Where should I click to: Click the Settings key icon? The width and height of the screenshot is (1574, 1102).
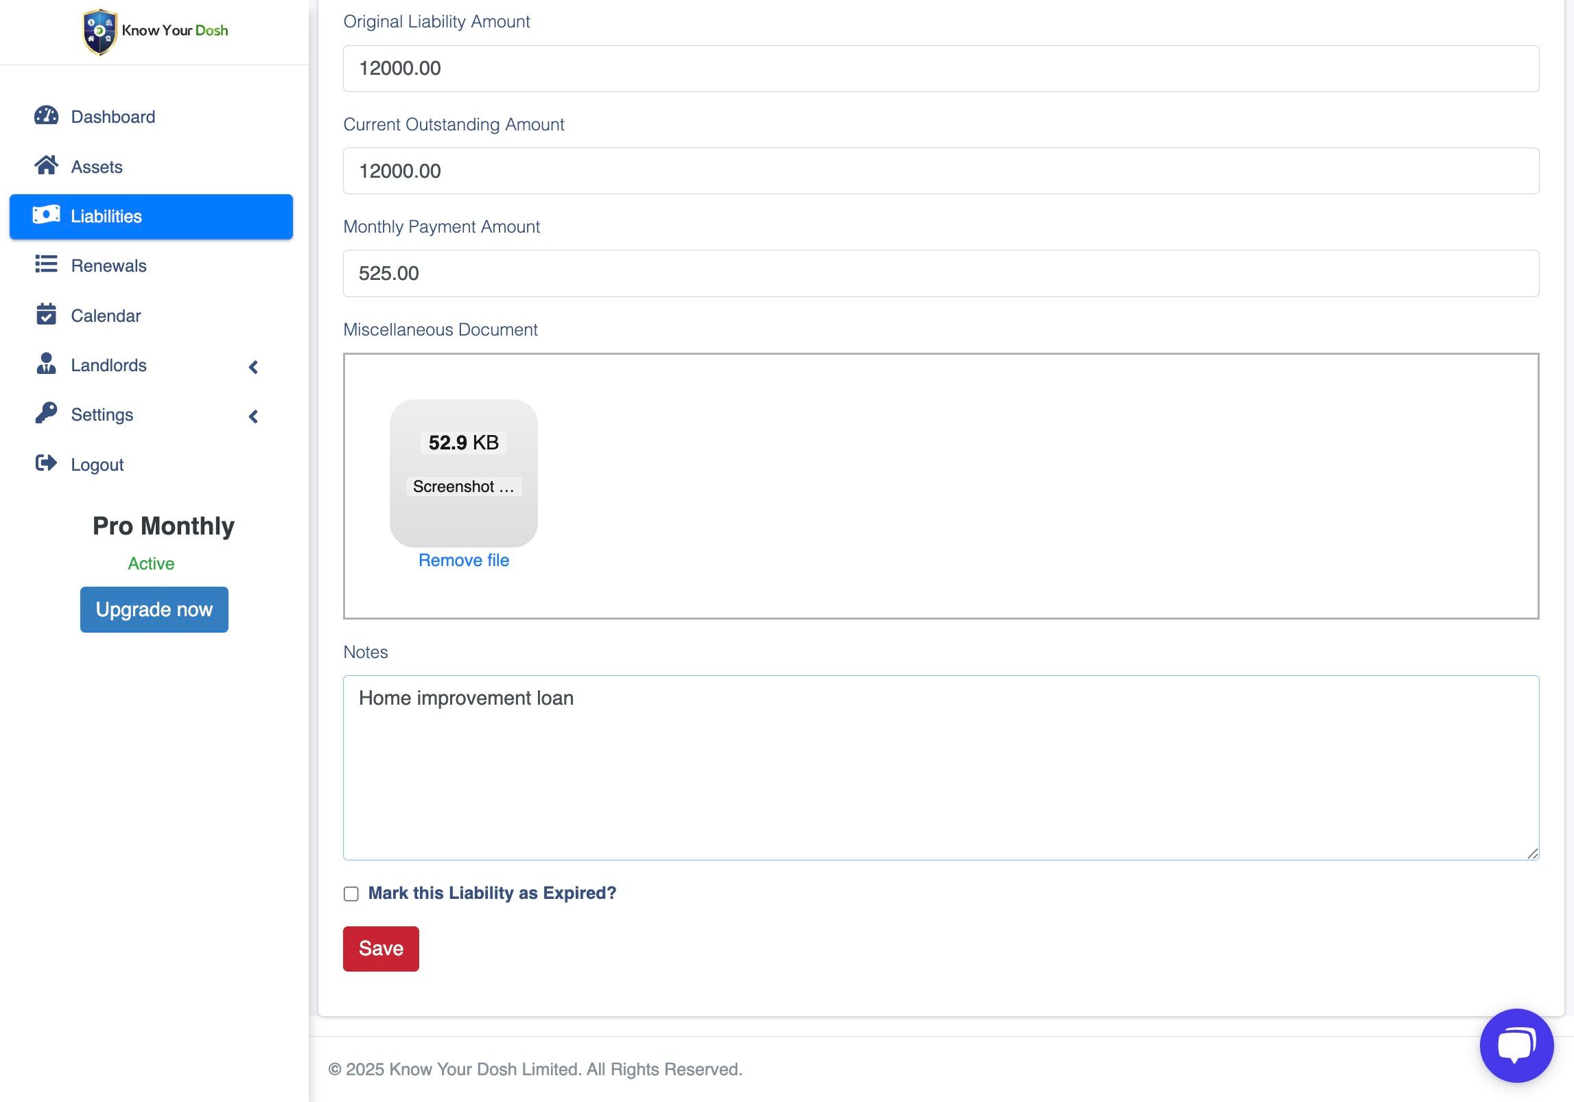(x=46, y=414)
